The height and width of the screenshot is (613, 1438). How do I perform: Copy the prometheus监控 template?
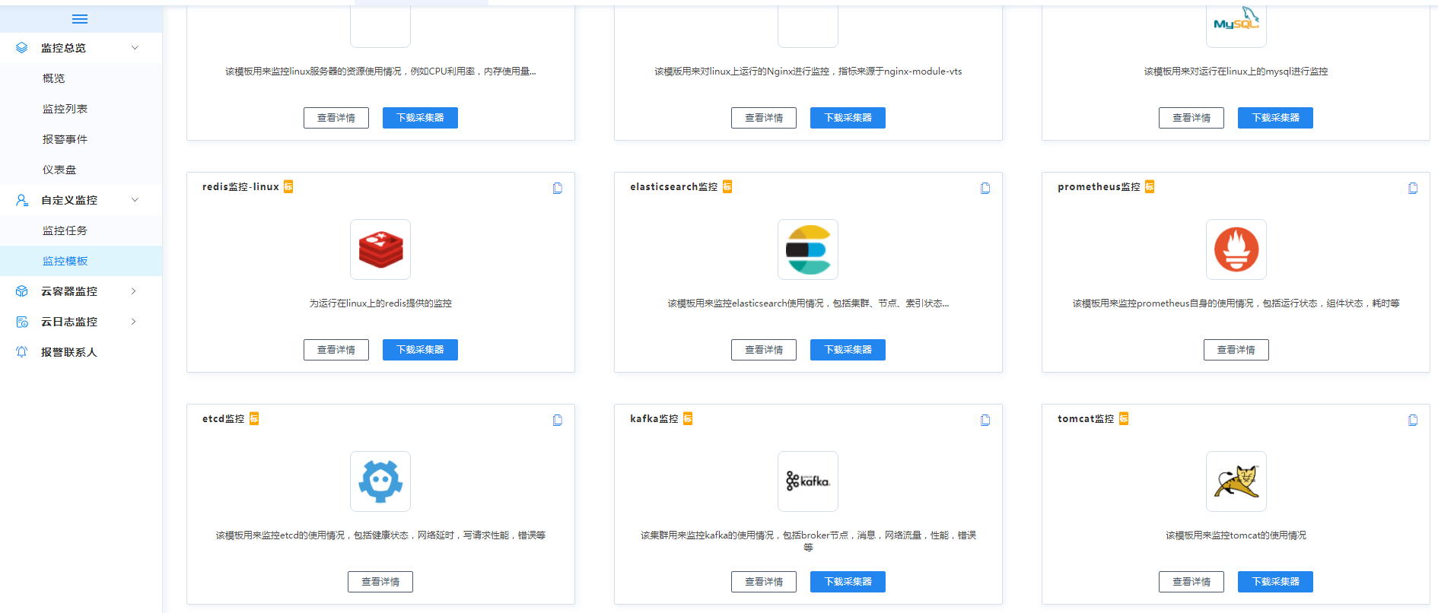coord(1413,188)
